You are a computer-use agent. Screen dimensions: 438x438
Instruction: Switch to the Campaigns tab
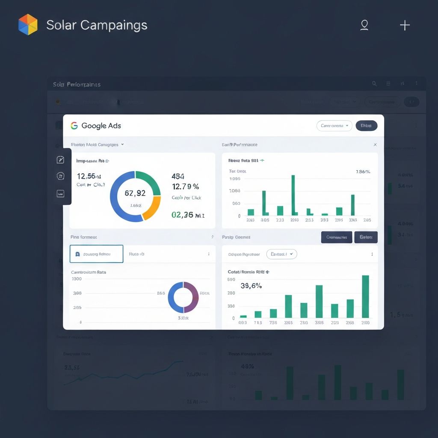336,237
